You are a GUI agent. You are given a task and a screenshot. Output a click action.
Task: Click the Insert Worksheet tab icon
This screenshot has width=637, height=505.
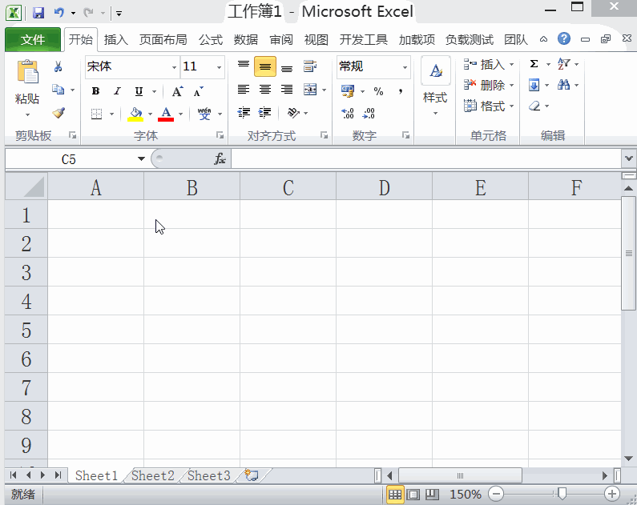252,475
